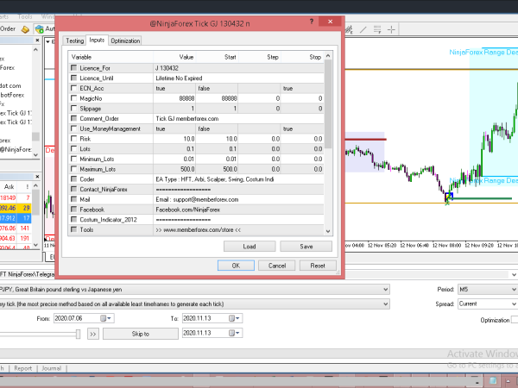This screenshot has height=388, width=518.
Task: Enable the MagicNo optimization checkbox
Action: point(73,98)
